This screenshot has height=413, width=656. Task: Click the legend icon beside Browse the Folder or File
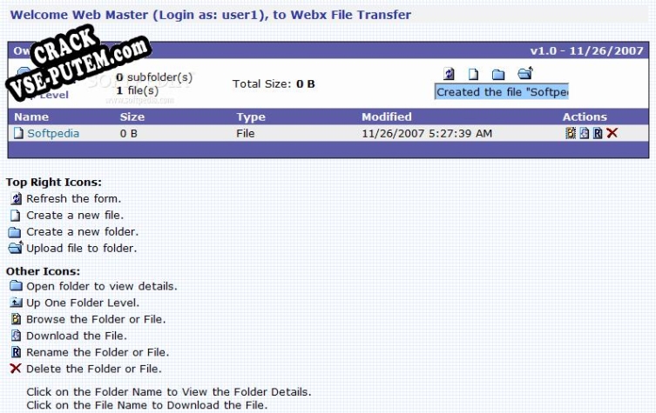click(16, 319)
